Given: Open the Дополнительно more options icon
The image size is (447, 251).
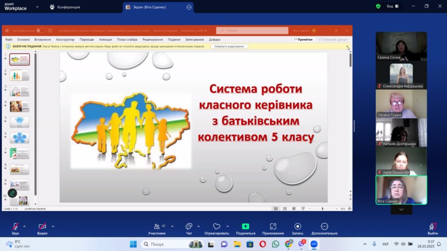Looking at the screenshot, I should (324, 227).
